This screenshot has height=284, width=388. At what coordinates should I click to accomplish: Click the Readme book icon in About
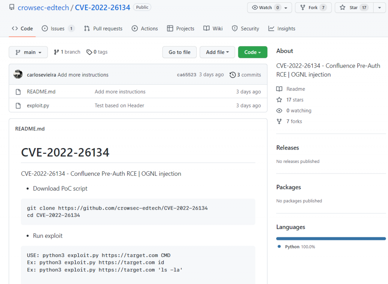tap(280, 89)
